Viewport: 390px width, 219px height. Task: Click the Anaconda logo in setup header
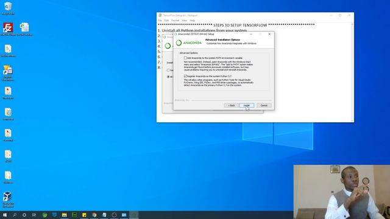point(189,43)
